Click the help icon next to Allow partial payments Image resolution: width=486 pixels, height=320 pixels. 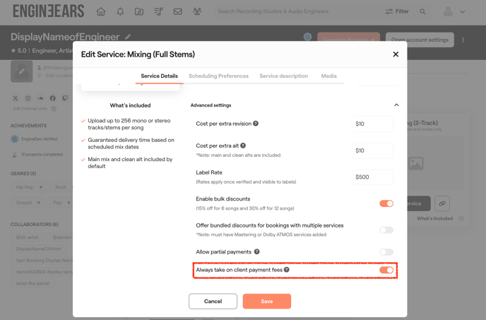[x=256, y=251]
